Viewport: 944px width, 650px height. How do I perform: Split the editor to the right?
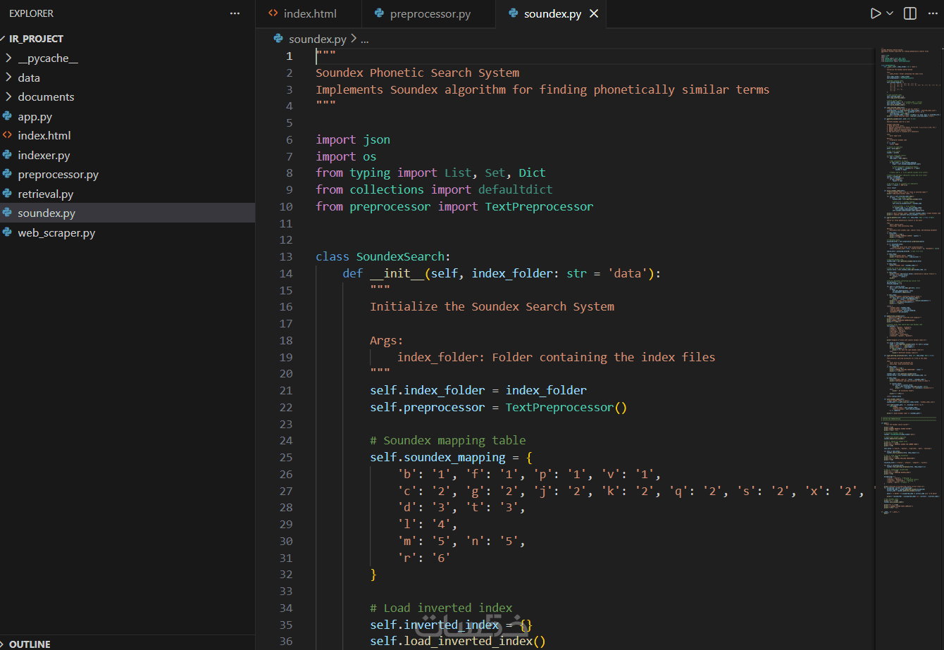click(910, 13)
